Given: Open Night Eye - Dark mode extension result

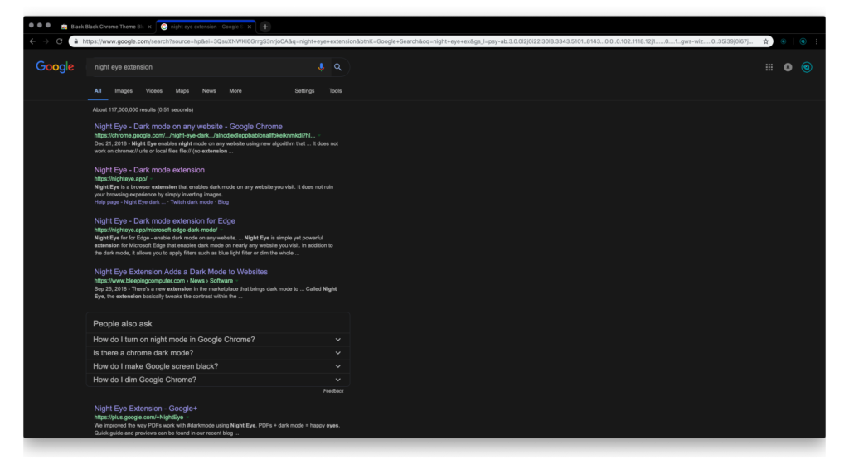Looking at the screenshot, I should click(149, 170).
